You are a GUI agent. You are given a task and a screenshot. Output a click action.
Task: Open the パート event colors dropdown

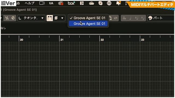161,18
